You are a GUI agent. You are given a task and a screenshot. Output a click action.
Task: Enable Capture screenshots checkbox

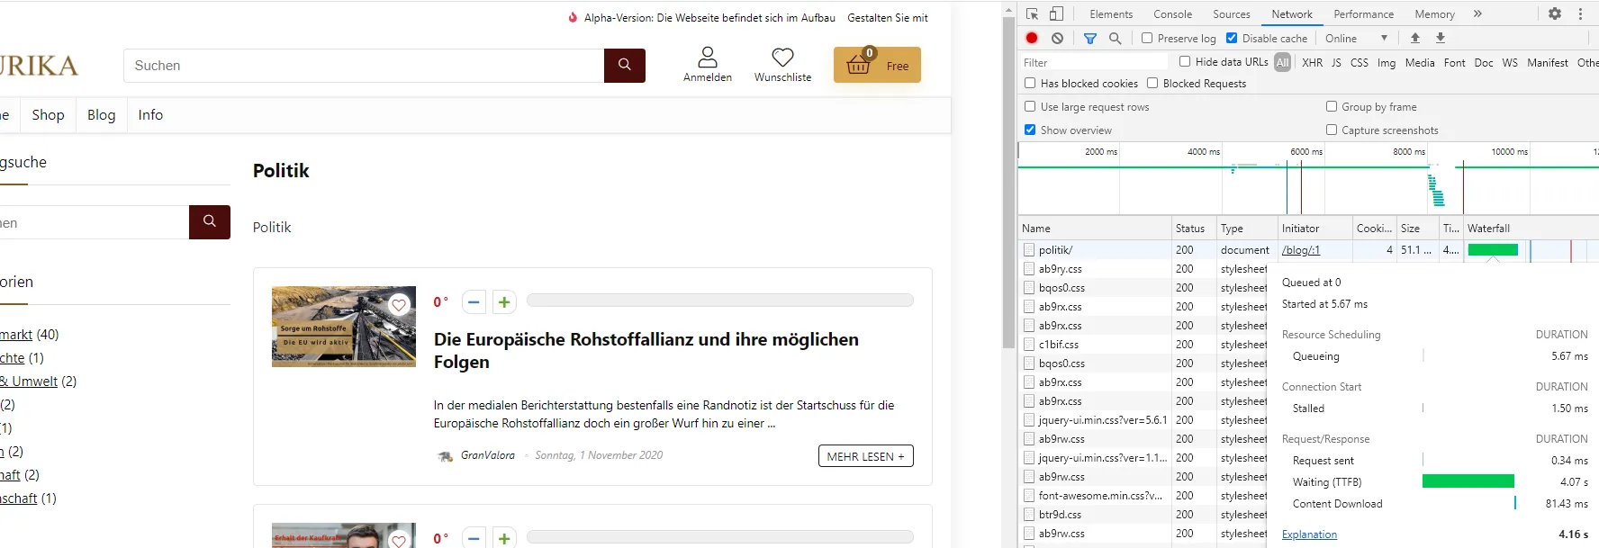(1332, 130)
